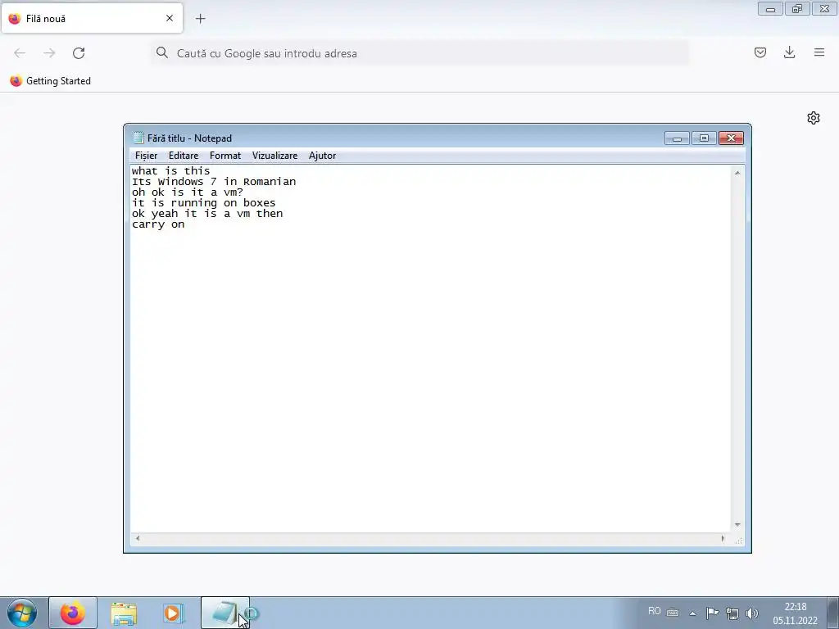Select the Filă nouă browser tab

[92, 18]
